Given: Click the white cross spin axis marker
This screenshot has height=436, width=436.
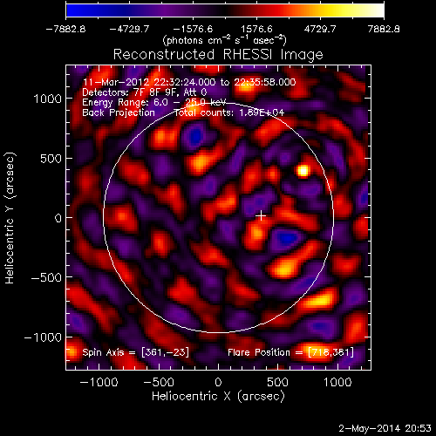Looking at the screenshot, I should (261, 215).
